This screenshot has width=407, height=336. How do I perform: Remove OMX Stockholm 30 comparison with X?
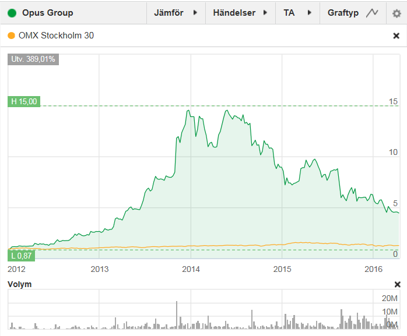pyautogui.click(x=396, y=36)
